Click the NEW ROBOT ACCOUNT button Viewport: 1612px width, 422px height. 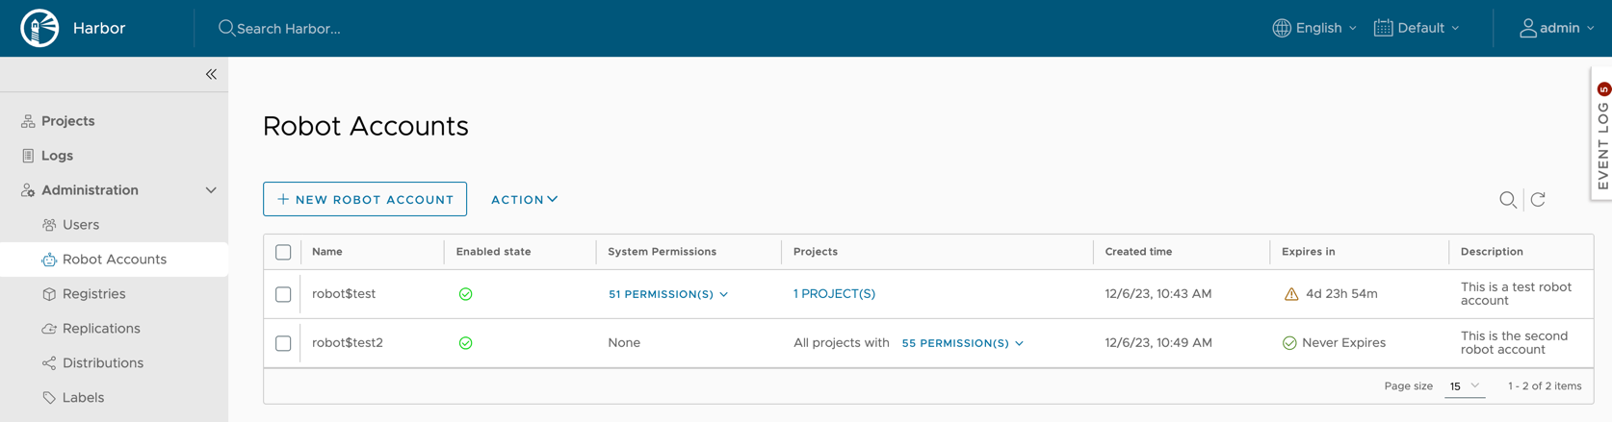[x=365, y=199]
